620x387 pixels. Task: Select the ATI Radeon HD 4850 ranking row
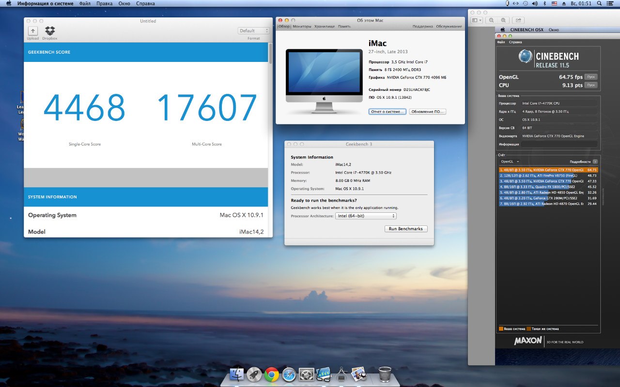tap(548, 193)
